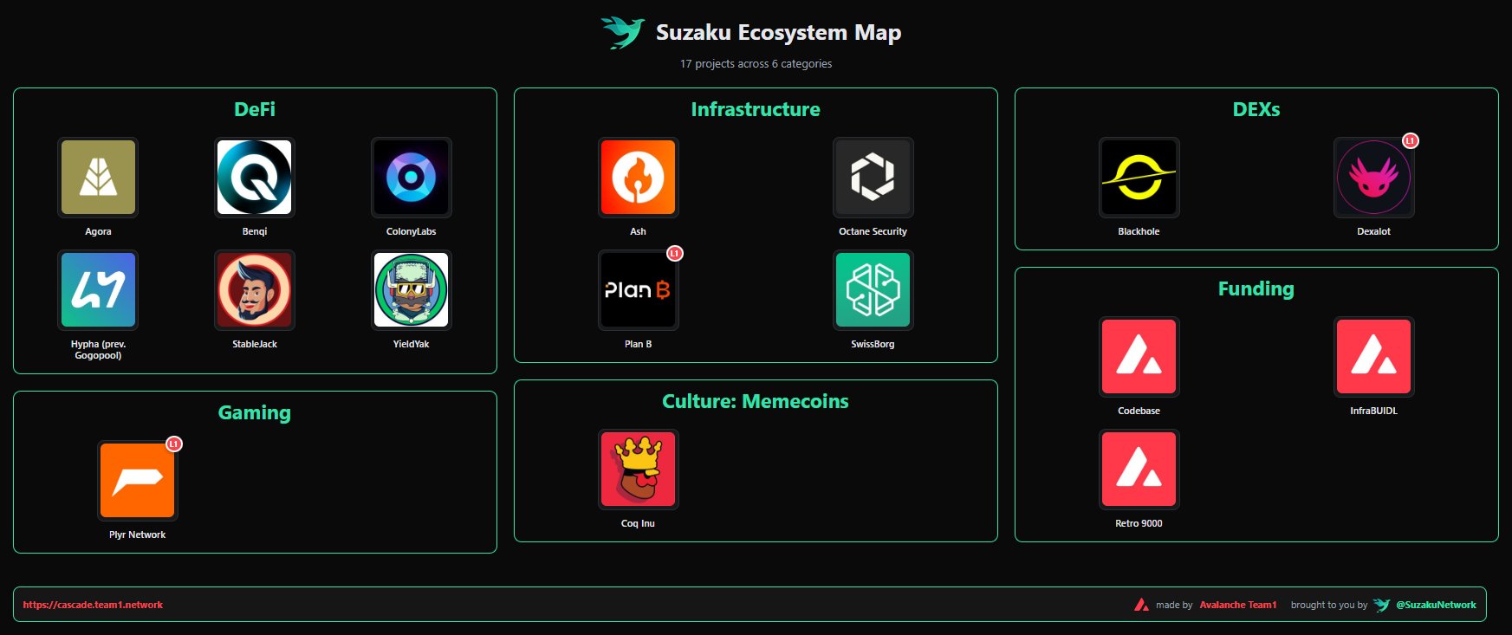
Task: Click the Culture: Memecoins heading
Action: pos(756,401)
